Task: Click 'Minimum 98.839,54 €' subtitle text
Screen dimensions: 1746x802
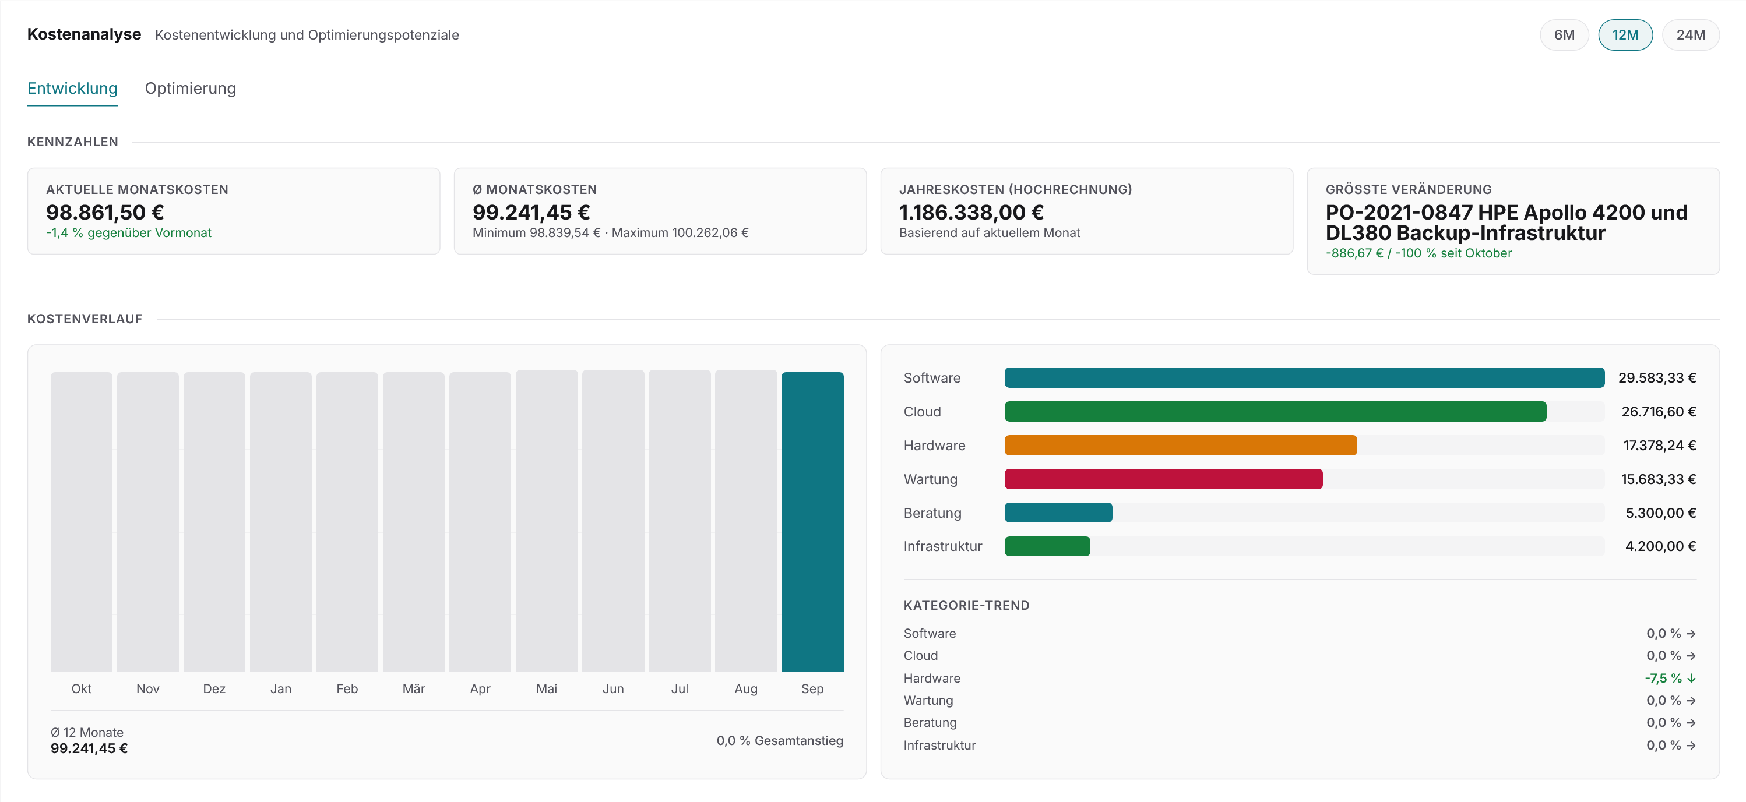Action: point(536,232)
